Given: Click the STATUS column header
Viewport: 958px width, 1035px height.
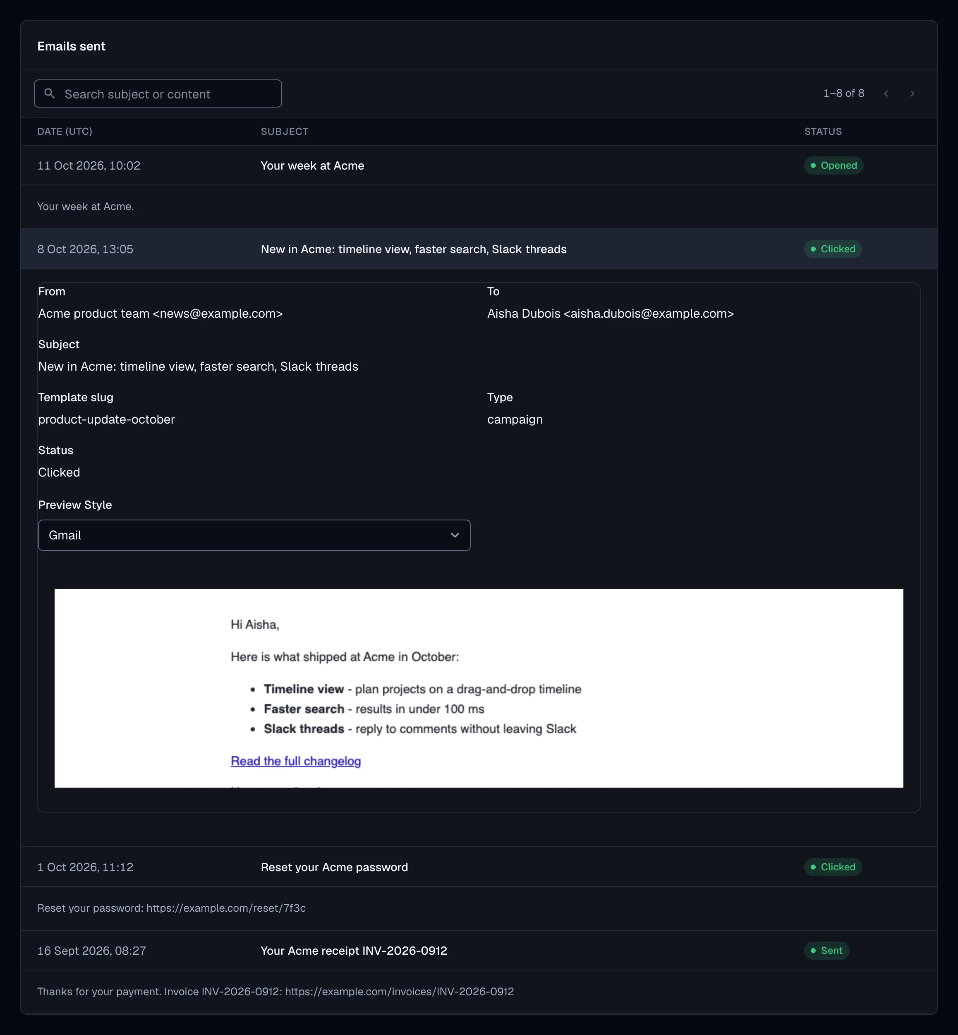Looking at the screenshot, I should click(823, 131).
